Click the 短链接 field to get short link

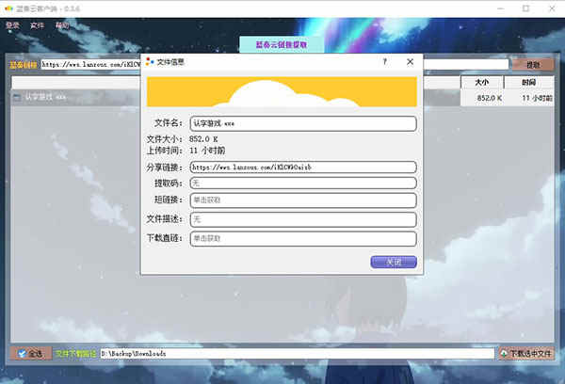click(x=303, y=200)
